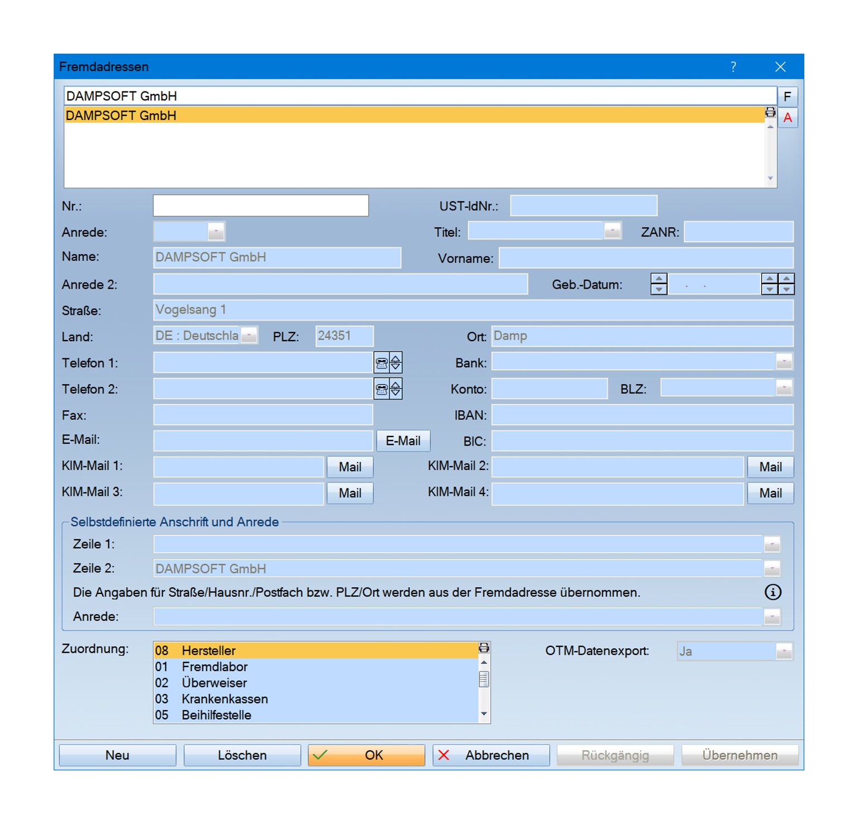Viewport: 858px width, 824px height.
Task: Click the PLZ field showing 24351
Action: click(x=345, y=336)
